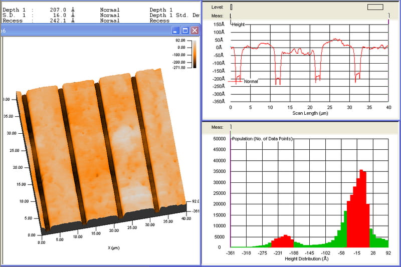Click the Height label on profile plot
This screenshot has height=267, width=401.
(x=239, y=25)
